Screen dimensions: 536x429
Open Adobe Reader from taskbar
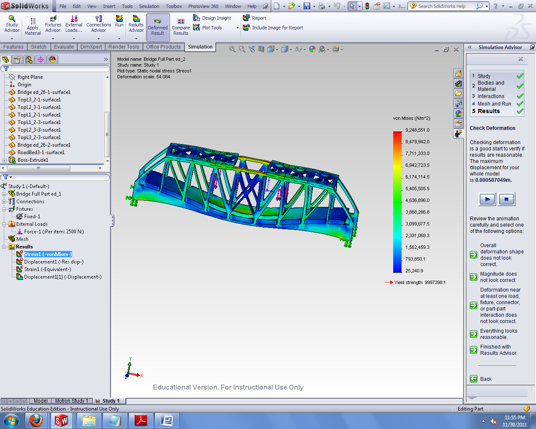click(x=141, y=420)
